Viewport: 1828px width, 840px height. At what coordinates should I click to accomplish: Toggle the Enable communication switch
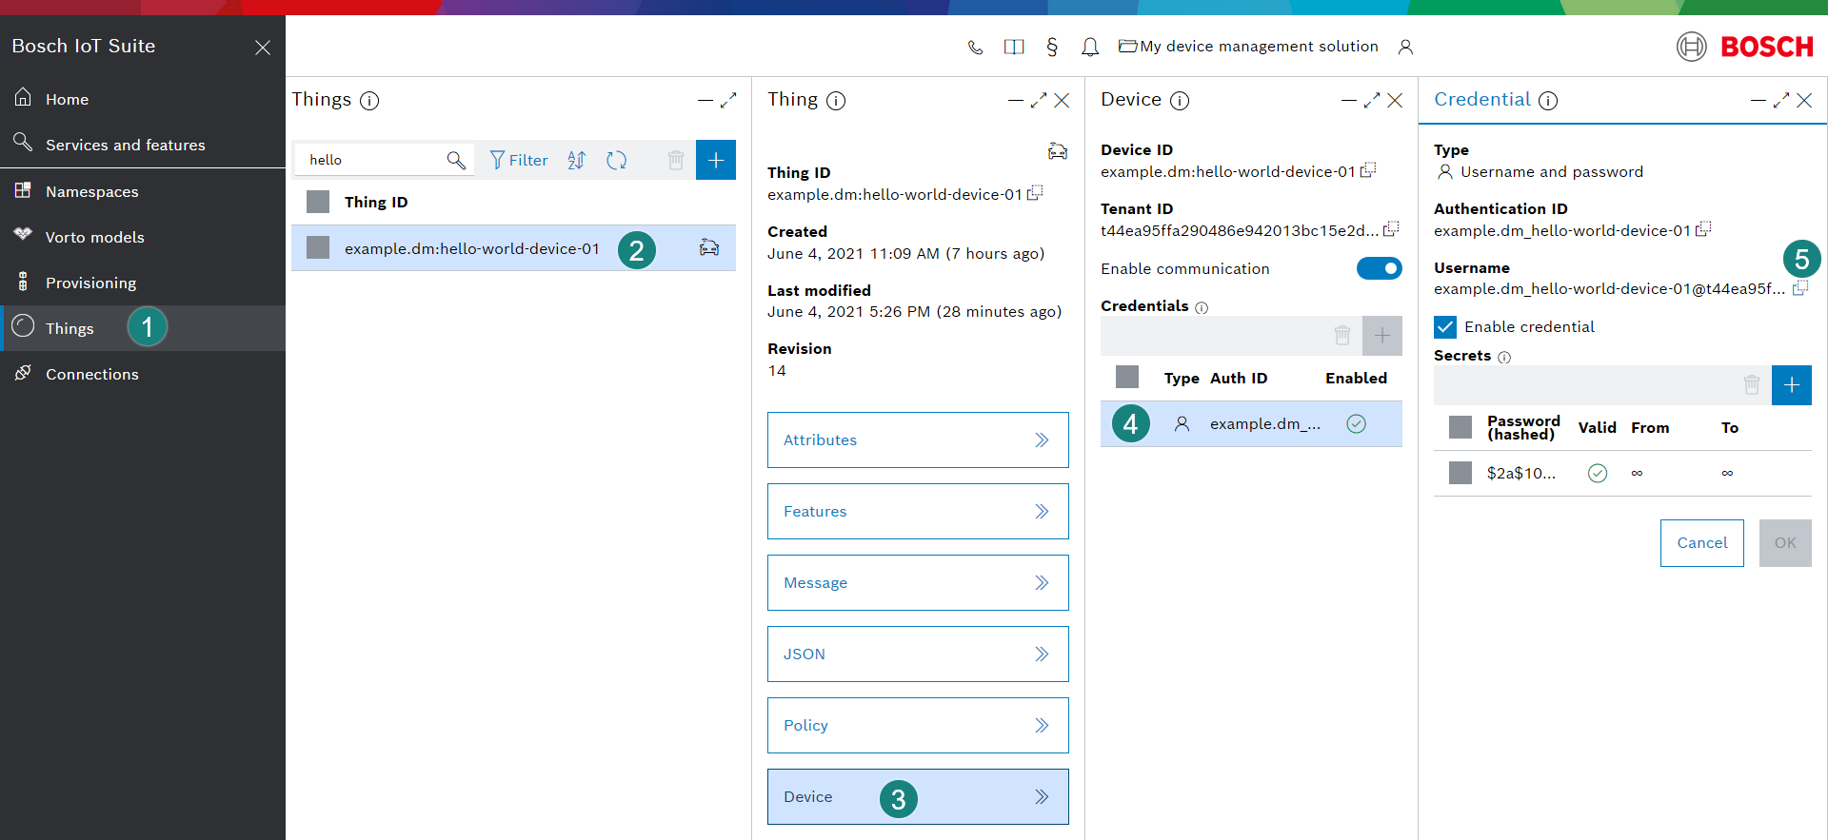[x=1380, y=268]
